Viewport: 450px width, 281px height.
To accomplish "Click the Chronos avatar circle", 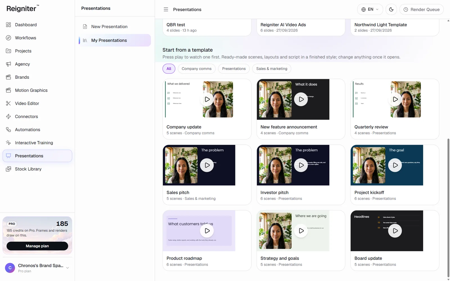I will 10,268.
